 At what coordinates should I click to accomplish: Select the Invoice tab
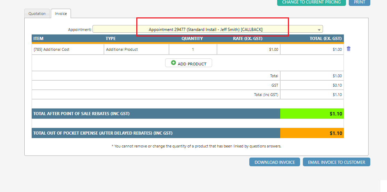tap(61, 14)
